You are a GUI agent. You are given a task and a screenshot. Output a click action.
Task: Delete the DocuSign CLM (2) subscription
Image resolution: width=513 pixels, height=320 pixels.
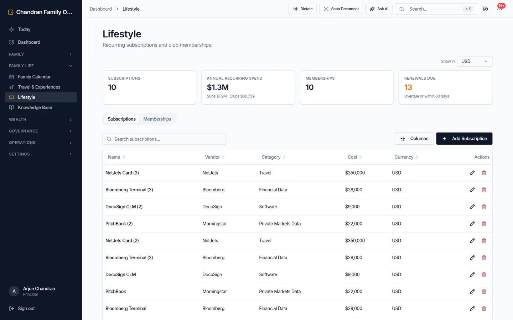[x=484, y=207]
